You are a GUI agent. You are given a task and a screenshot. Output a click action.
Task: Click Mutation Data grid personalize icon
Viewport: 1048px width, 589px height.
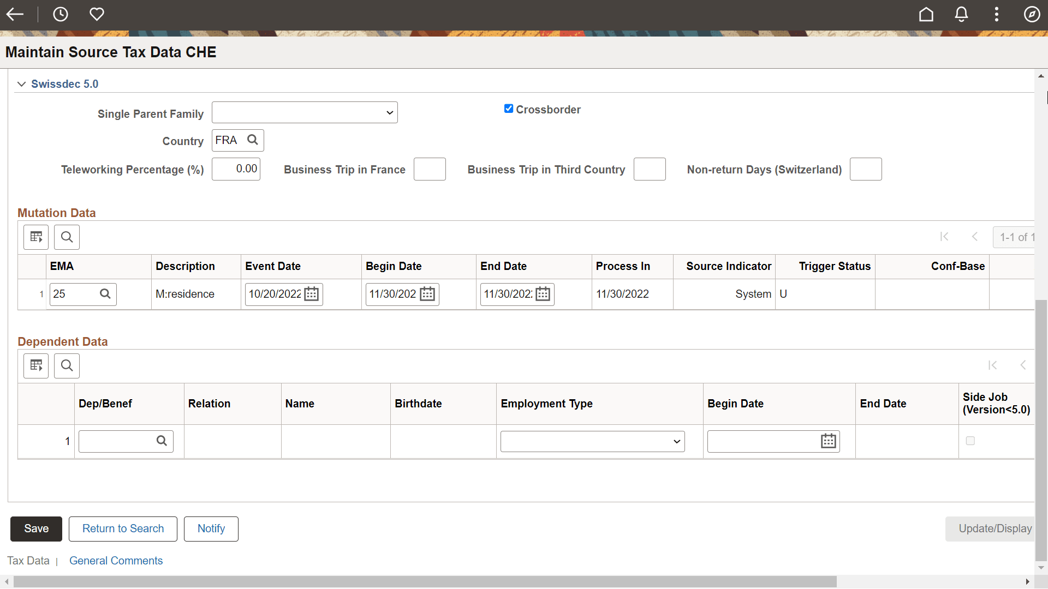tap(36, 237)
